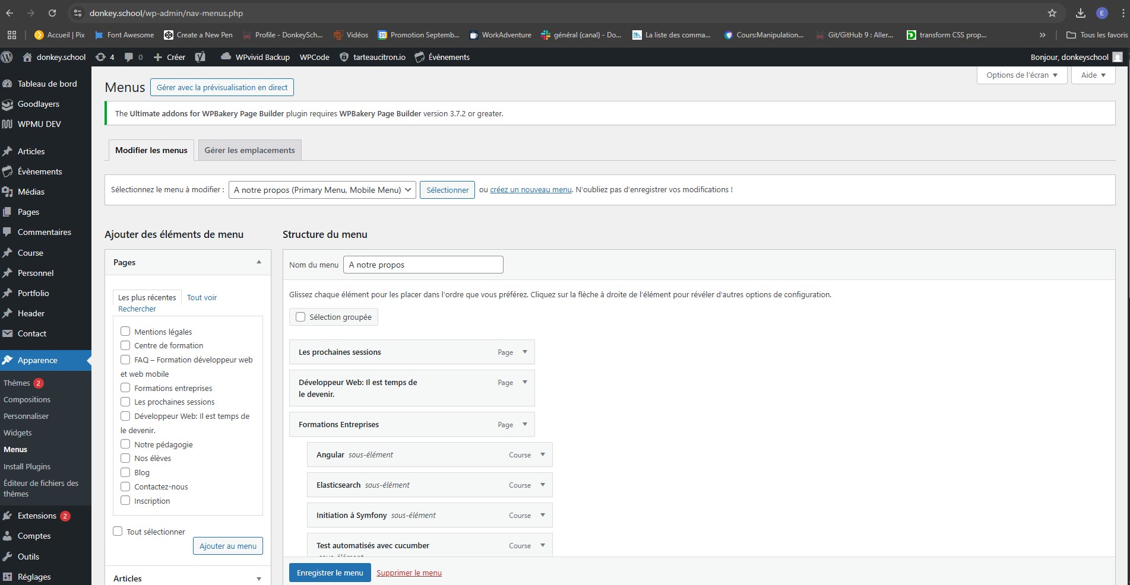Image resolution: width=1130 pixels, height=585 pixels.
Task: Click the tarteaucitron.io shield icon
Action: tap(344, 57)
